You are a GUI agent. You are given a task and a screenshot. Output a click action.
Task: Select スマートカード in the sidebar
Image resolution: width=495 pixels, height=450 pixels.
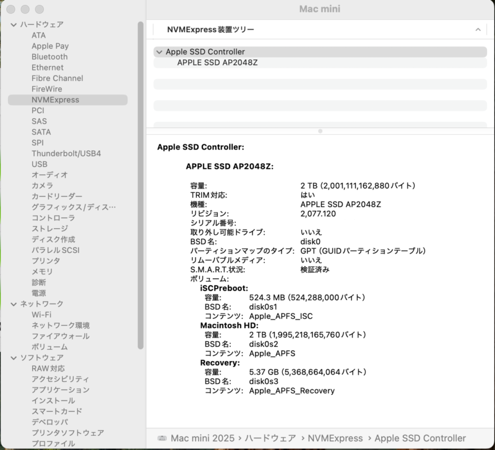click(57, 412)
